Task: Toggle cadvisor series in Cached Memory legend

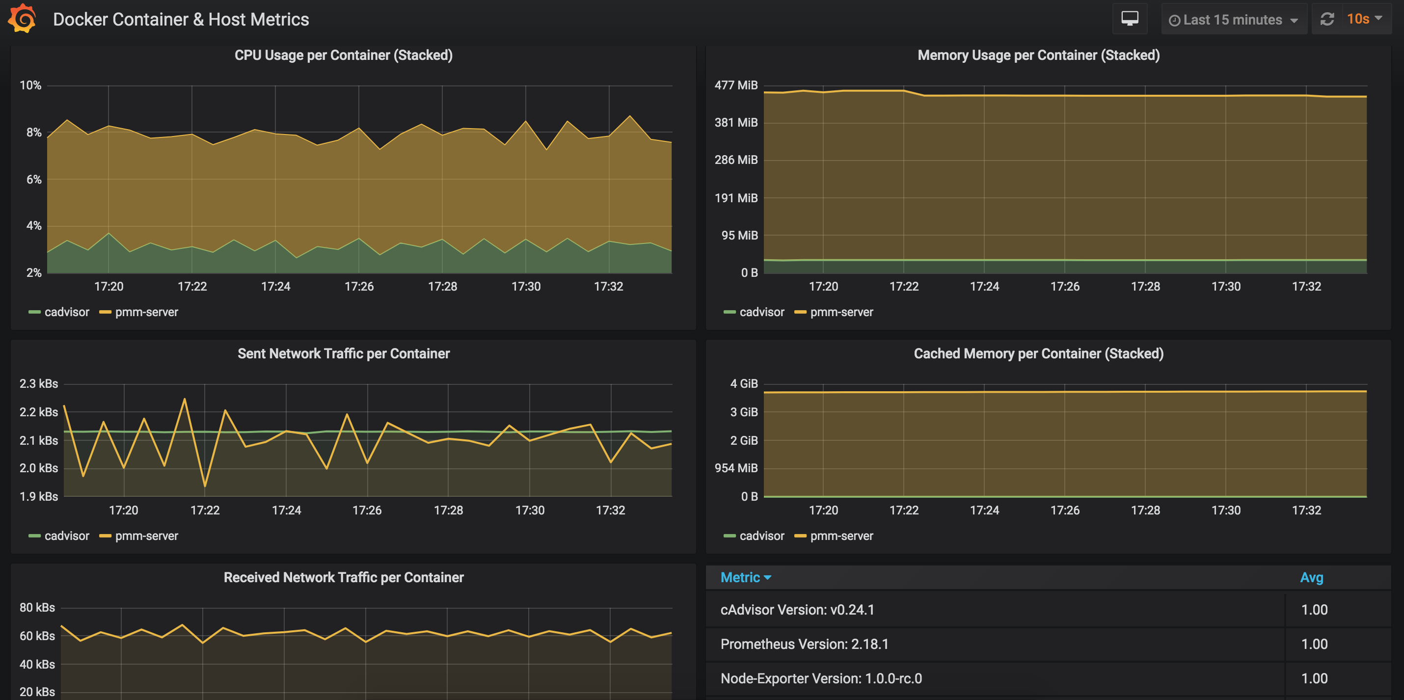Action: tap(761, 536)
